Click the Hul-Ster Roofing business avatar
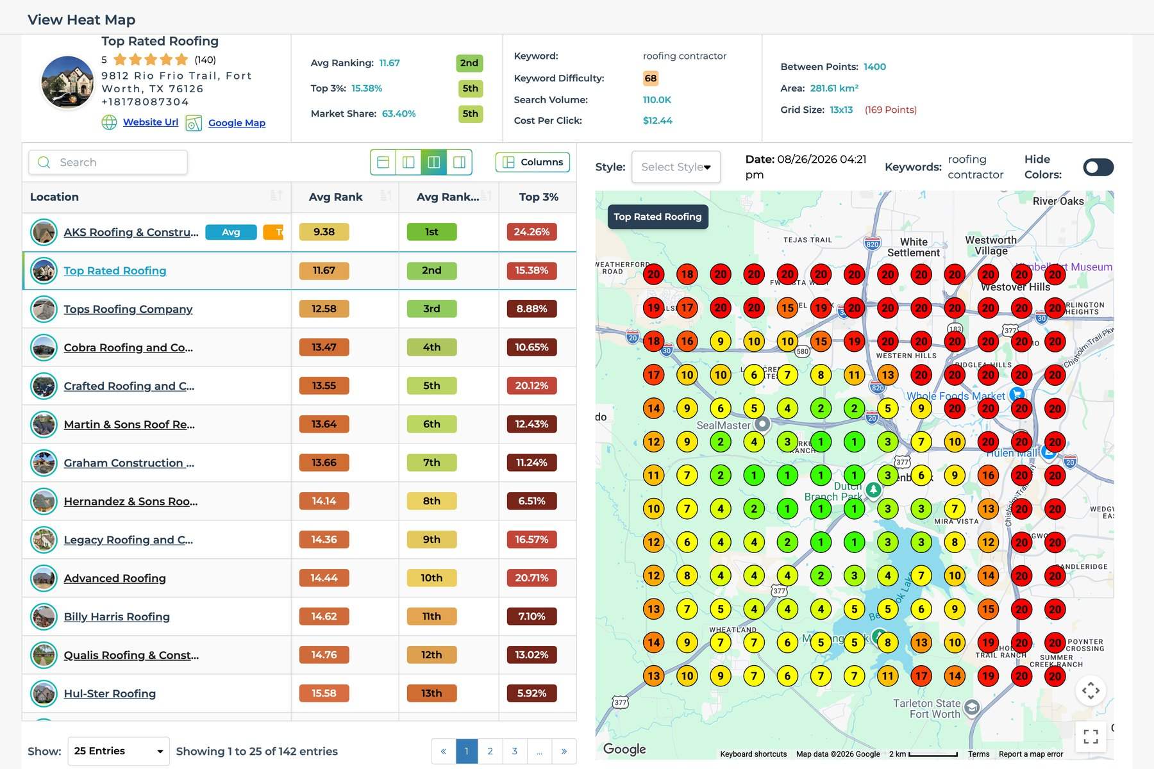The height and width of the screenshot is (769, 1154). tap(44, 693)
